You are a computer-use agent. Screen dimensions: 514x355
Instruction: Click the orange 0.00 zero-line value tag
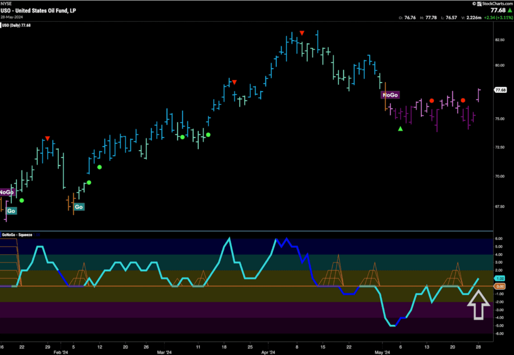click(x=500, y=286)
